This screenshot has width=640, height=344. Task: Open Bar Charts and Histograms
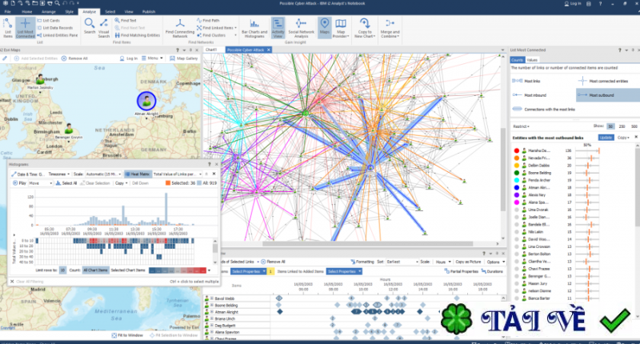pos(254,28)
